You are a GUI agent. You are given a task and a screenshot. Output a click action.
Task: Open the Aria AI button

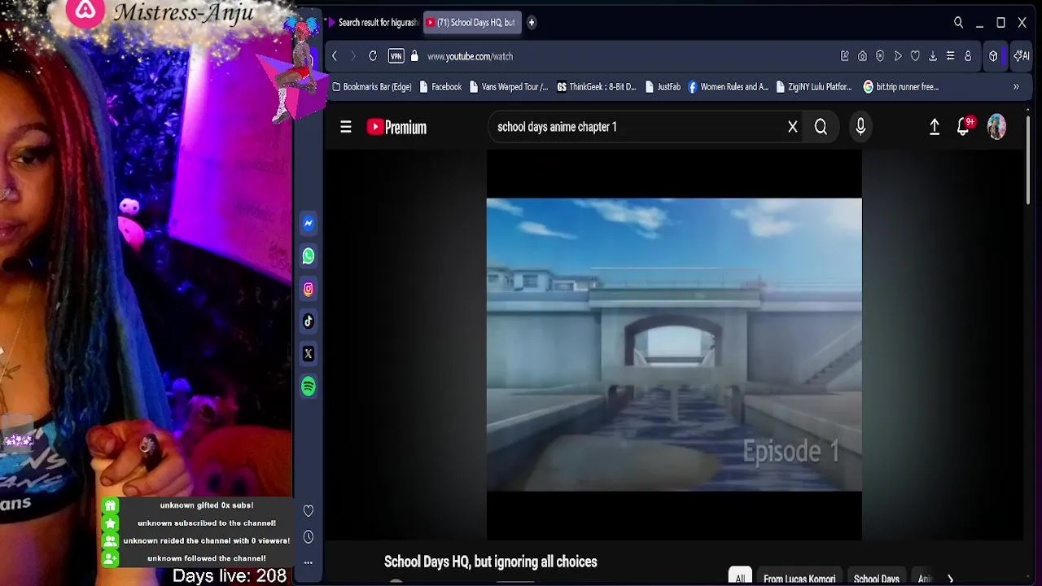pos(1022,56)
